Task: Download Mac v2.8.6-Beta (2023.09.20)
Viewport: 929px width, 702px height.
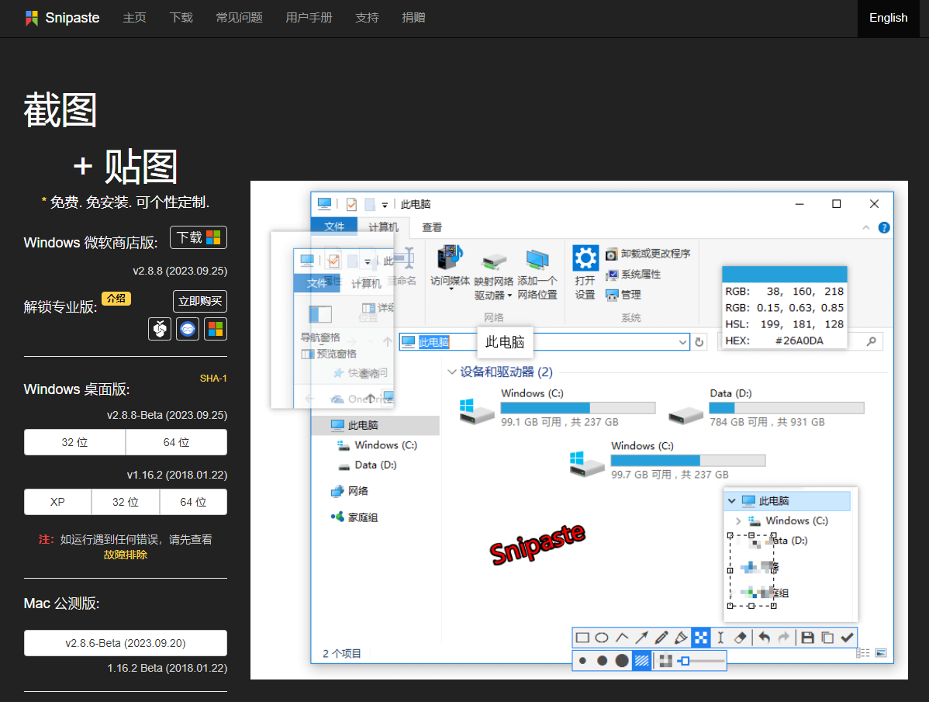Action: 126,643
